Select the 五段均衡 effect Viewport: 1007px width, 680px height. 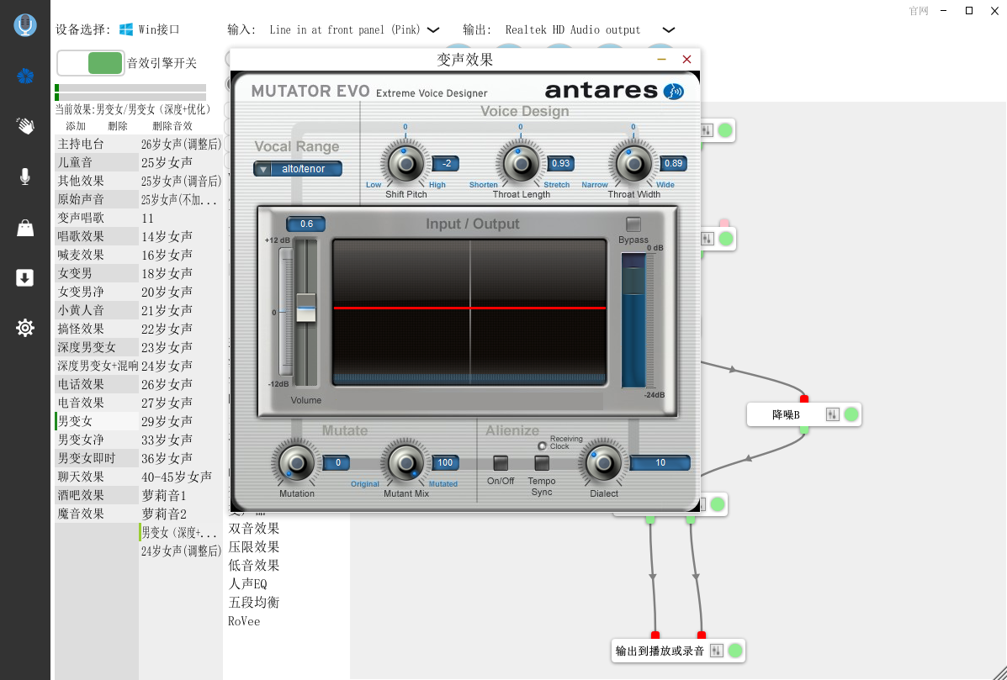point(254,603)
